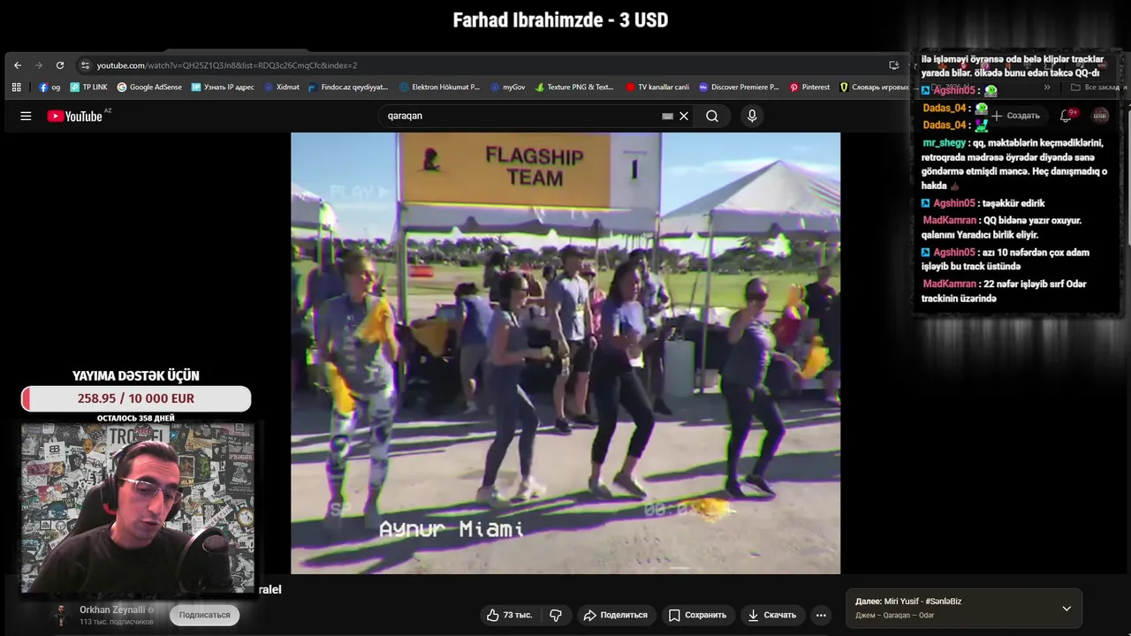Save the video with Сохранить

(698, 615)
